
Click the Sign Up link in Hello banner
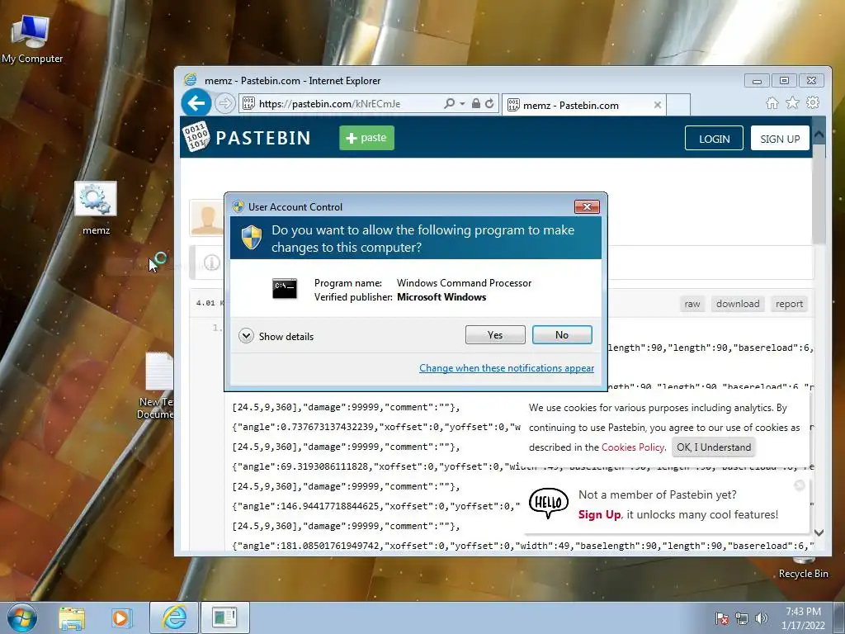[599, 515]
